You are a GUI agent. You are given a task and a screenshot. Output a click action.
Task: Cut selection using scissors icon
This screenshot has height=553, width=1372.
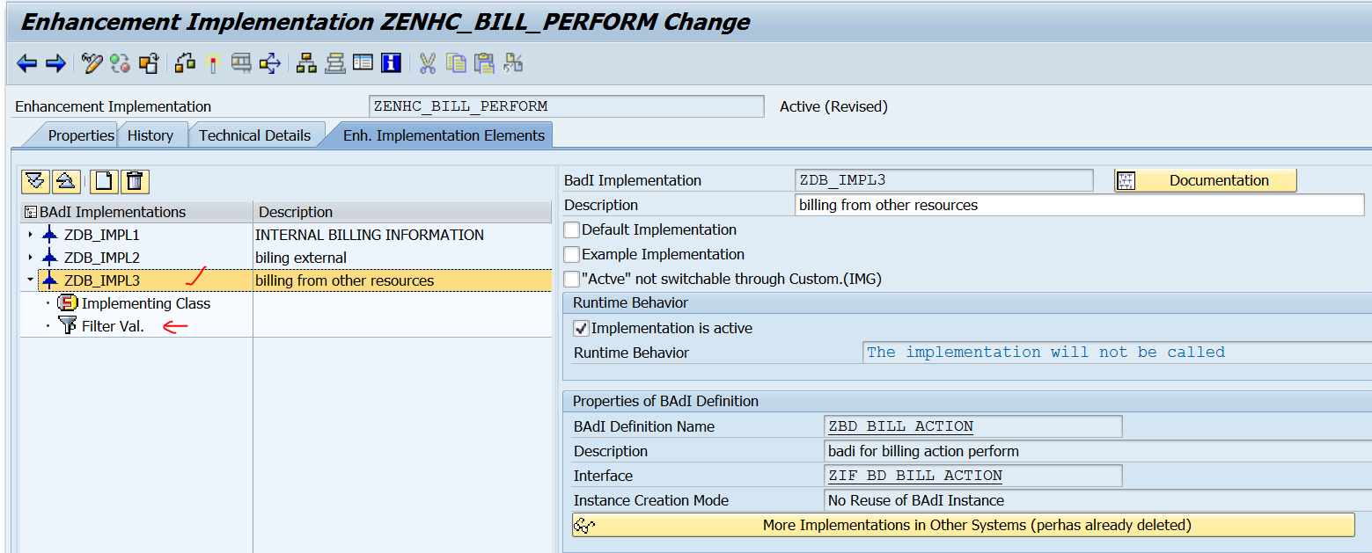point(428,62)
